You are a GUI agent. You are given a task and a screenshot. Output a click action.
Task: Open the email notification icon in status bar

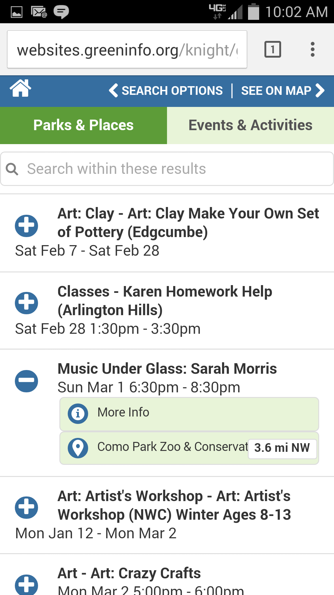(x=39, y=12)
